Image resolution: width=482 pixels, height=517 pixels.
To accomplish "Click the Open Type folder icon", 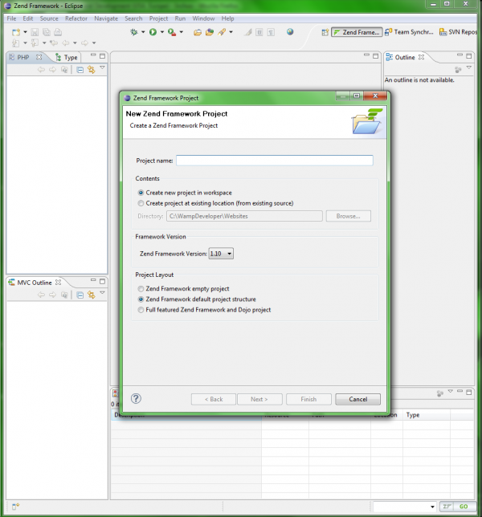I will [198, 32].
